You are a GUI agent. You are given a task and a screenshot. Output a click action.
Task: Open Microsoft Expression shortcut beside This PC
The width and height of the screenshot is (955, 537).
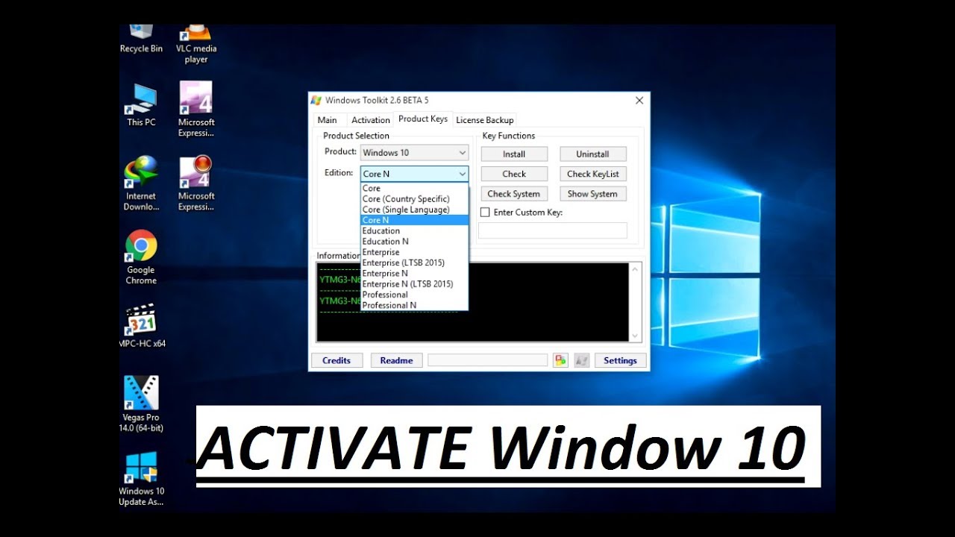tap(196, 110)
